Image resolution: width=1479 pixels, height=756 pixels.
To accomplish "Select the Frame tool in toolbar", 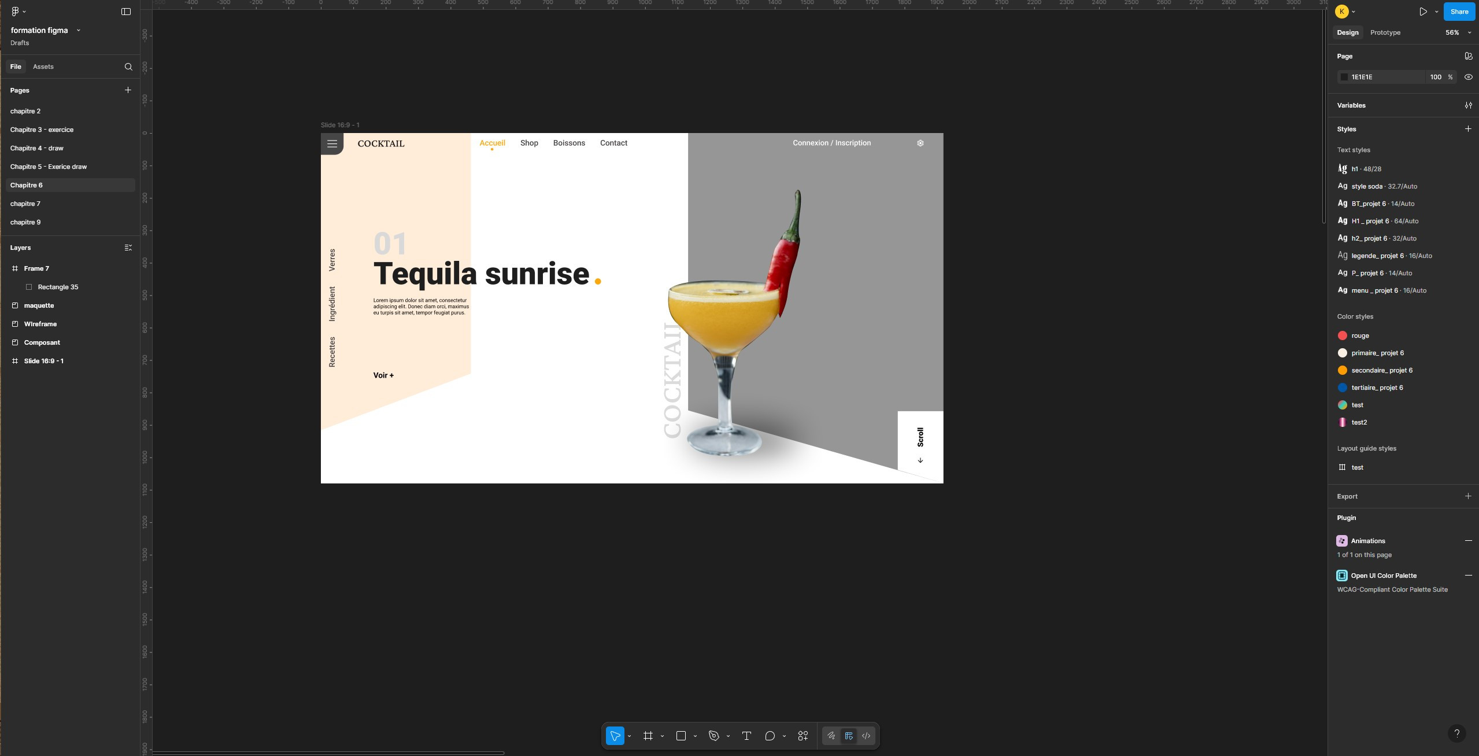I will click(x=648, y=736).
